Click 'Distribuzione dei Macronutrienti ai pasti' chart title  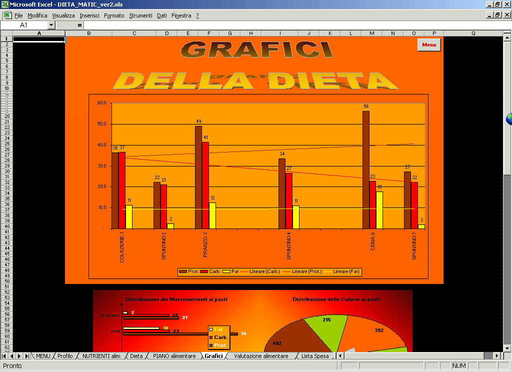click(176, 299)
